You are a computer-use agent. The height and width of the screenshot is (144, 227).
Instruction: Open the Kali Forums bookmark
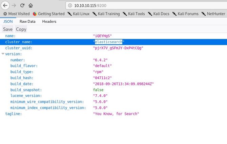pyautogui.click(x=185, y=14)
